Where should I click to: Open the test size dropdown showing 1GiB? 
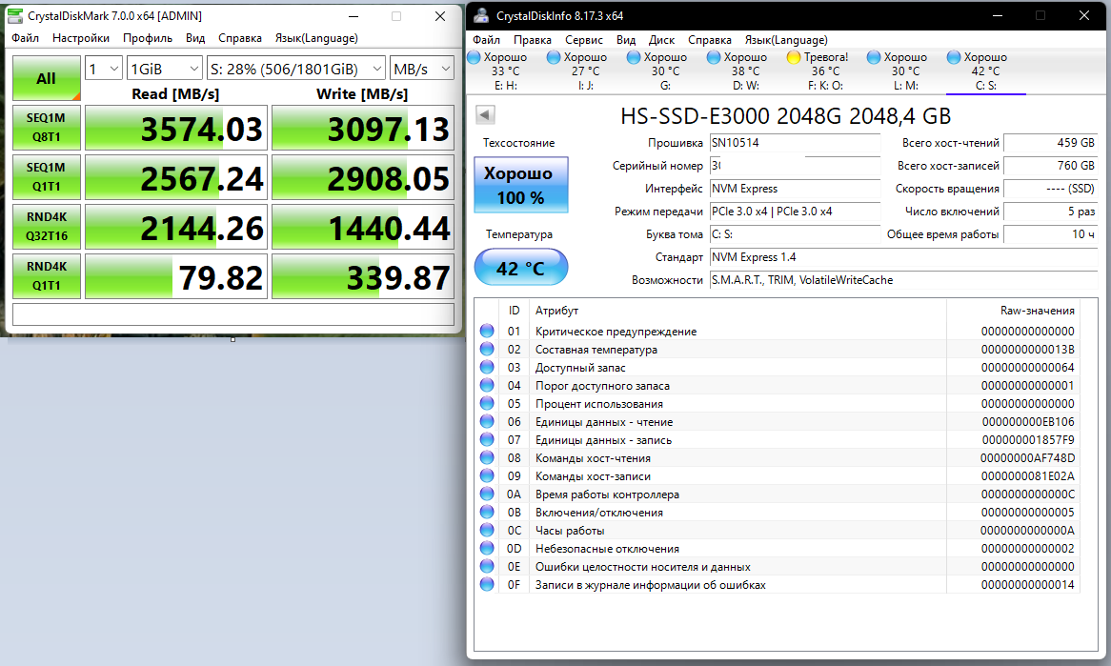pyautogui.click(x=165, y=69)
